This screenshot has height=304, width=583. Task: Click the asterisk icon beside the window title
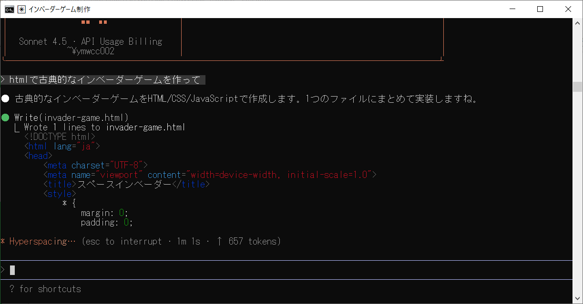(22, 9)
